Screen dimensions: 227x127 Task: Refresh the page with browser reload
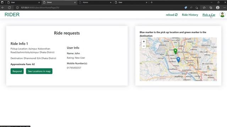coord(10,8)
